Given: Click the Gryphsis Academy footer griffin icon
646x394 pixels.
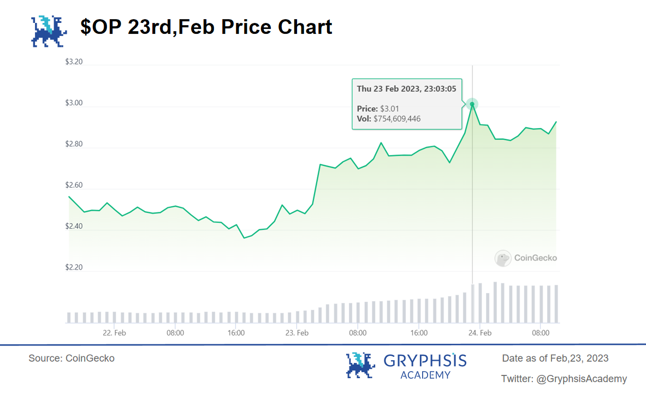Looking at the screenshot, I should 361,365.
